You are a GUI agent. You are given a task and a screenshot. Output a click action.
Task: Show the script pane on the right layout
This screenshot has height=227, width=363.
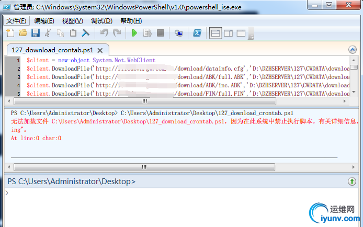coord(228,33)
